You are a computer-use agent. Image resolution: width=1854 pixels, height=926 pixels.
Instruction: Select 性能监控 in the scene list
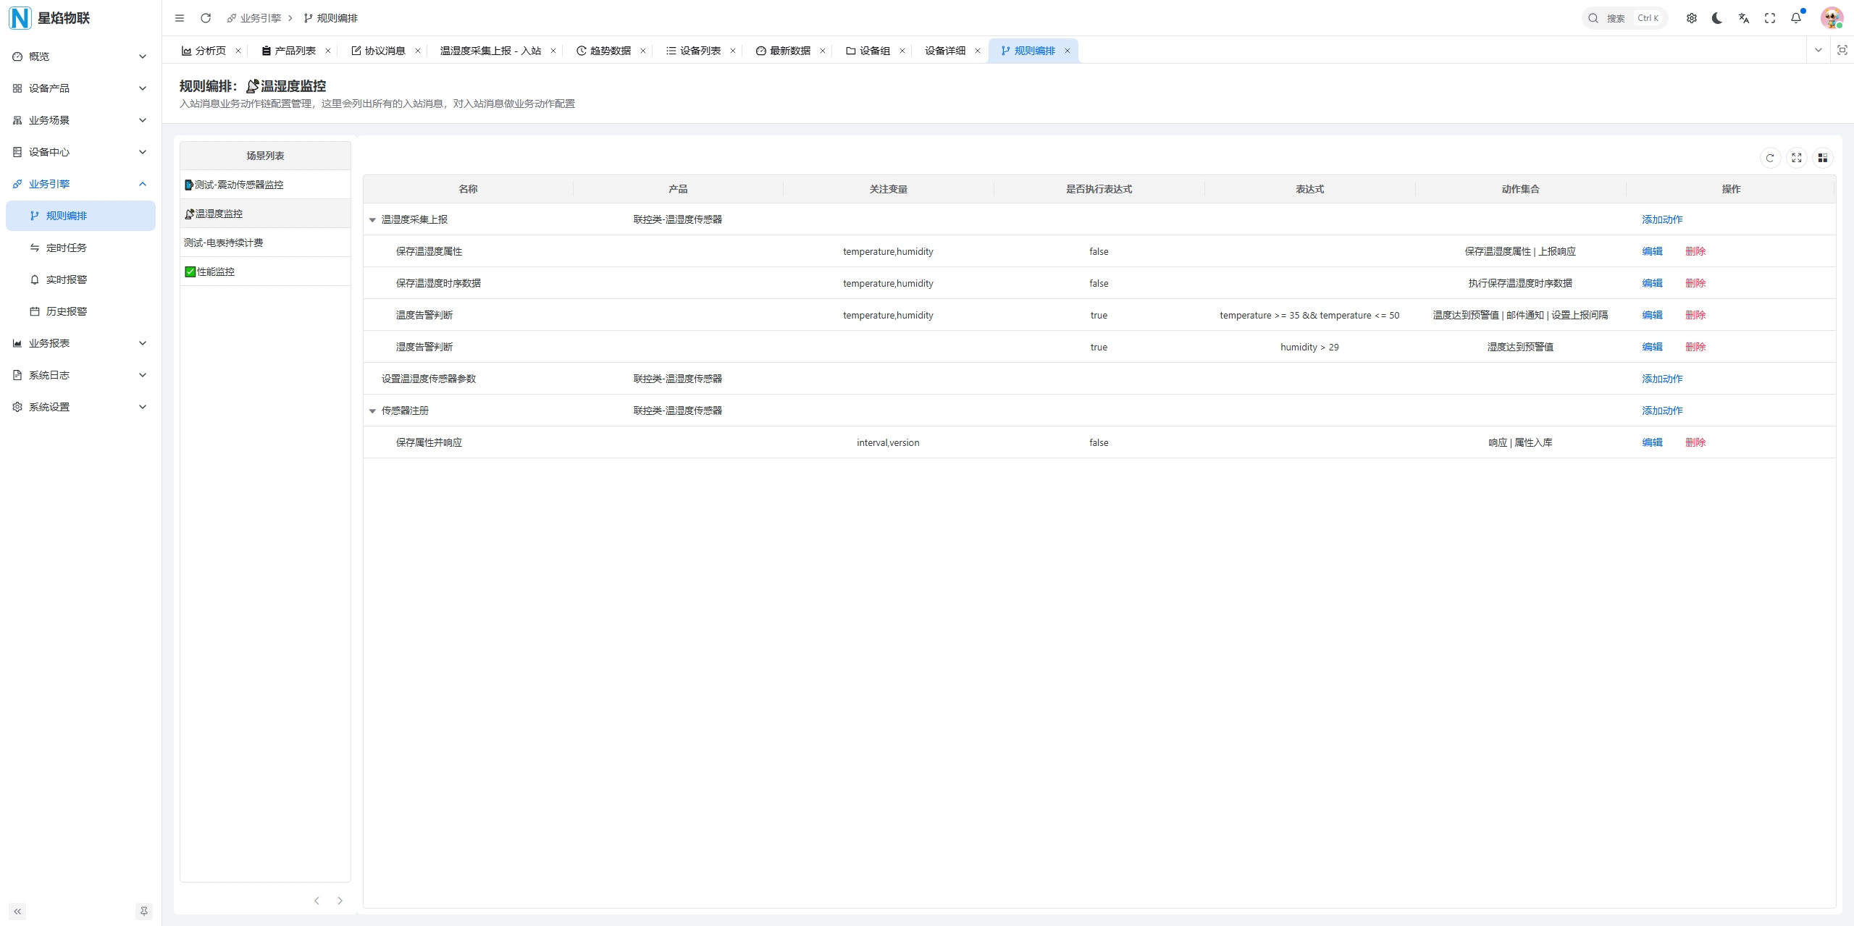[x=216, y=272]
